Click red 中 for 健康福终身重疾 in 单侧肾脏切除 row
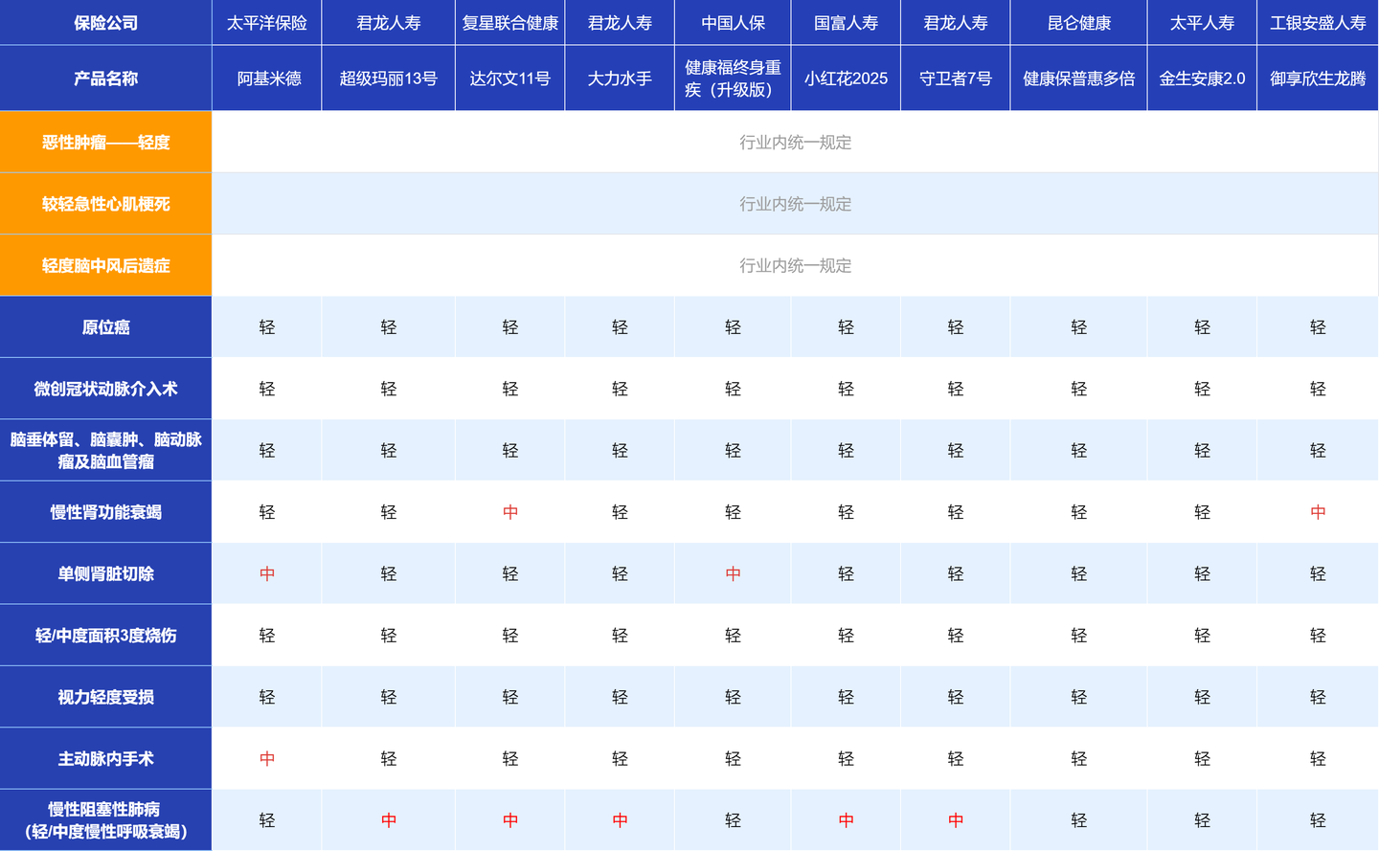1379x851 pixels. click(734, 573)
